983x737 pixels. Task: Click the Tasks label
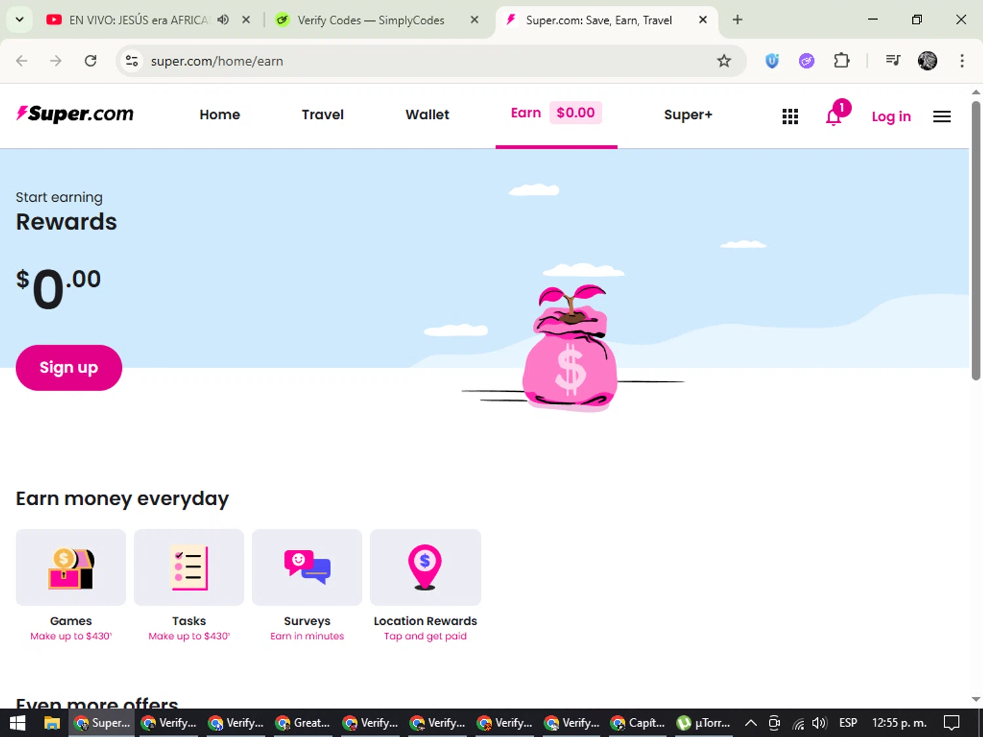pos(189,621)
